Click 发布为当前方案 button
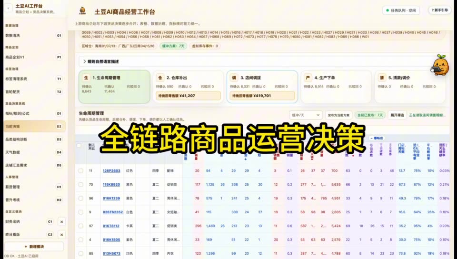 (338, 115)
